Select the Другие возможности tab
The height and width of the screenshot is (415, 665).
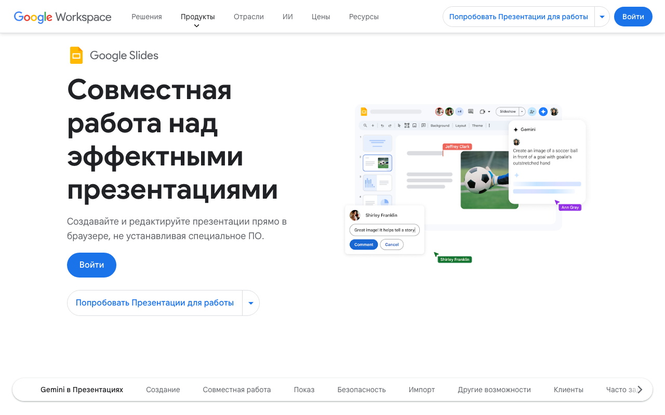(x=494, y=390)
